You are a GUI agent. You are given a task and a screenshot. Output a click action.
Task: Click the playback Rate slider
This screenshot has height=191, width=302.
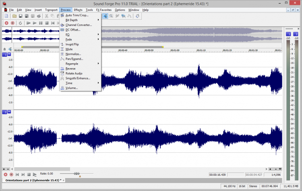point(77,174)
